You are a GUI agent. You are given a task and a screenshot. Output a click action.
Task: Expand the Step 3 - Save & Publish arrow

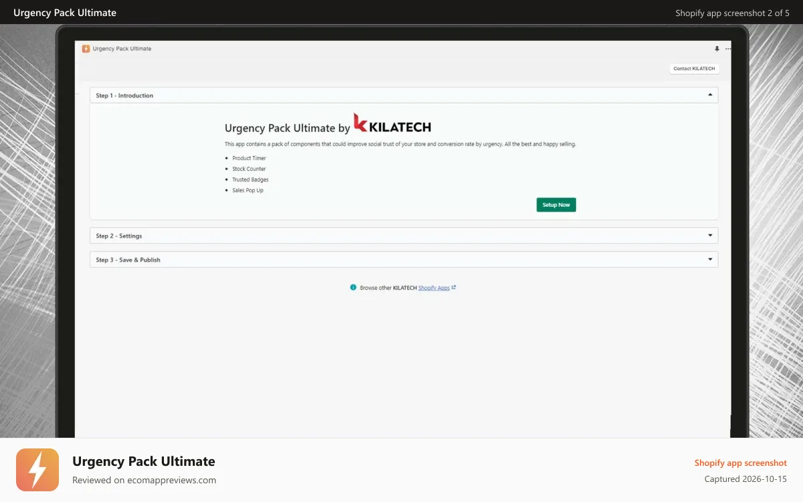710,260
